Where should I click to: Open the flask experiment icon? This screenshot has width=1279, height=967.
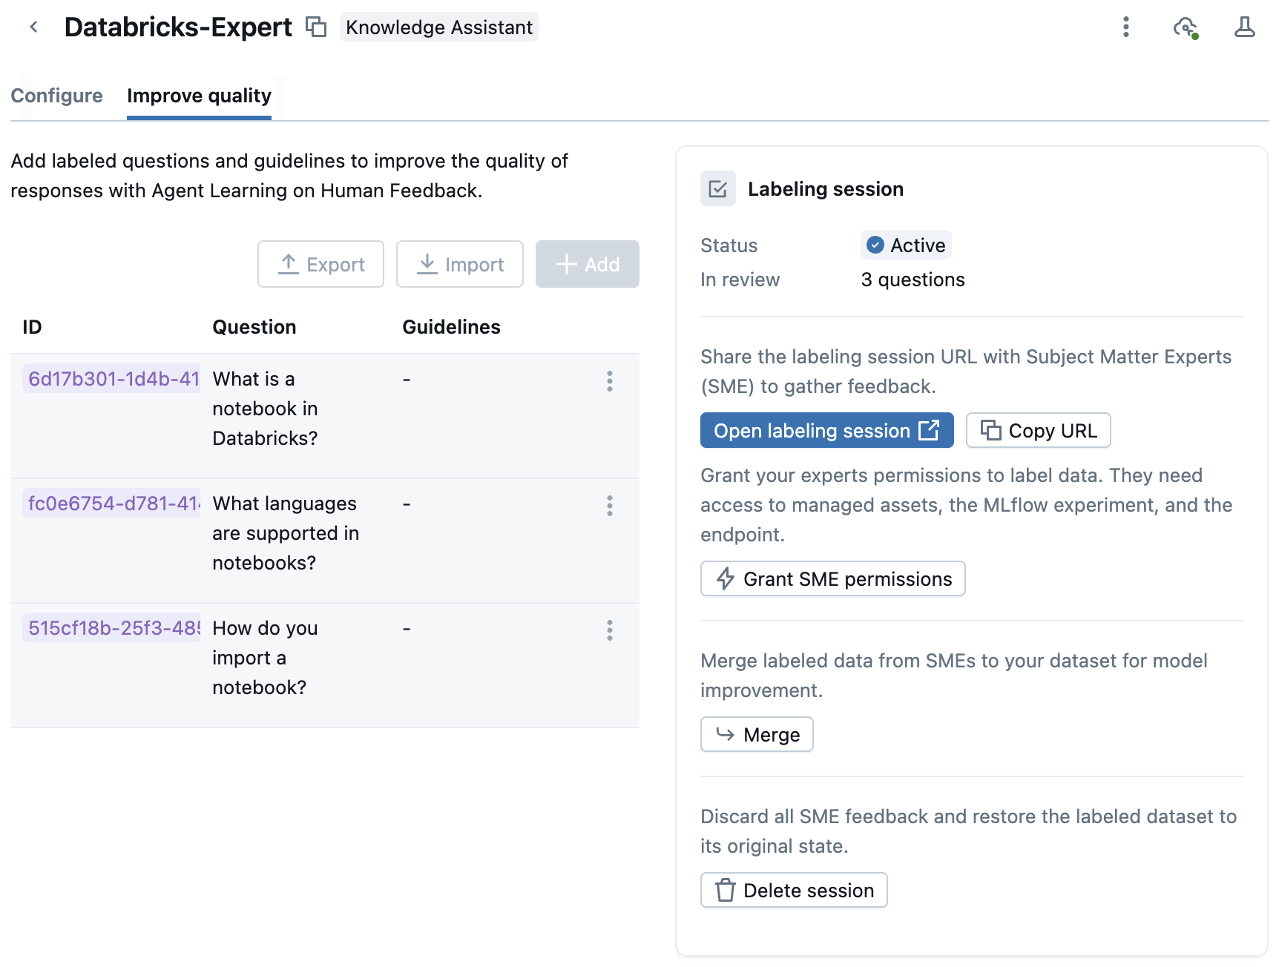tap(1244, 27)
